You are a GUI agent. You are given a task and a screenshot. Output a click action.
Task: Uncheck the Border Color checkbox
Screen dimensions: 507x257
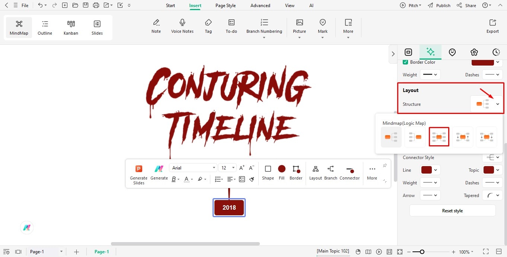pyautogui.click(x=405, y=62)
